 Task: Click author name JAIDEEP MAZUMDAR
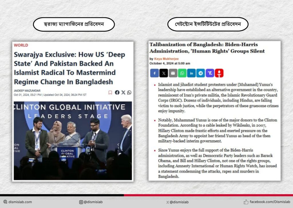click(27, 91)
